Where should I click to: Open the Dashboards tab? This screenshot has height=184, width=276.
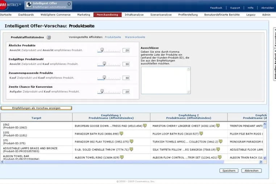26,15
